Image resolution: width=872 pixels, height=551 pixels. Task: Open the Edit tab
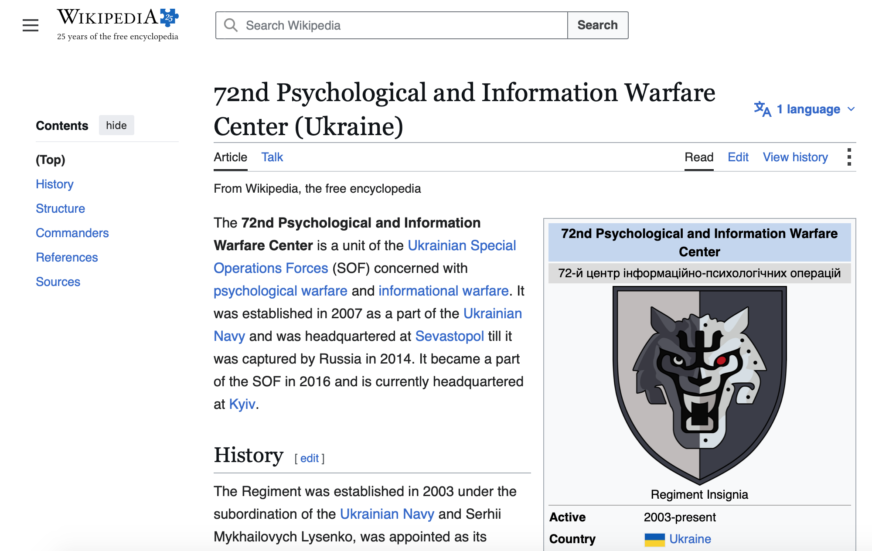[x=738, y=157]
